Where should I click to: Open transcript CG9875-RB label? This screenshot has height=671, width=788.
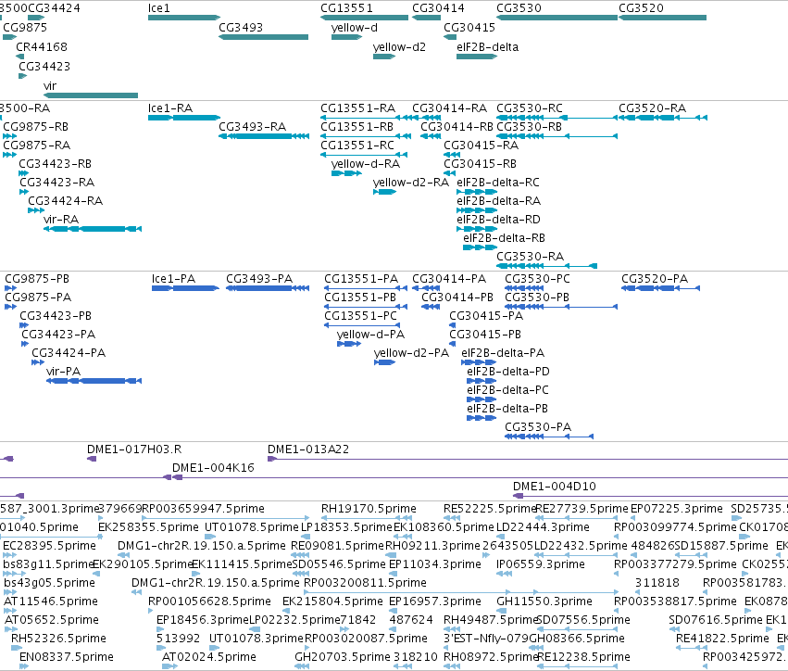[x=36, y=127]
